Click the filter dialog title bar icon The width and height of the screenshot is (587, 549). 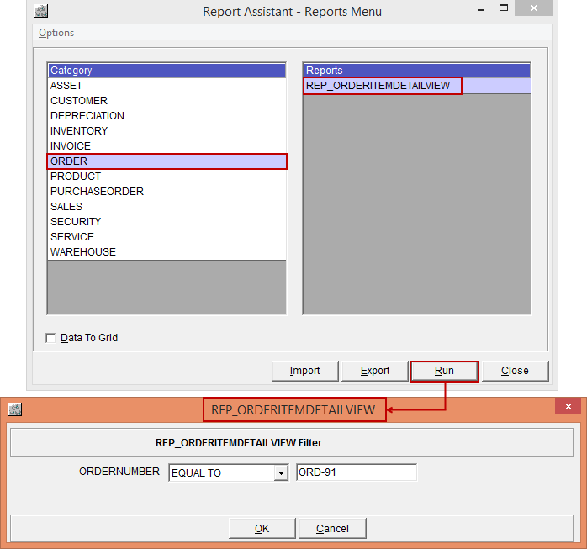(x=14, y=409)
